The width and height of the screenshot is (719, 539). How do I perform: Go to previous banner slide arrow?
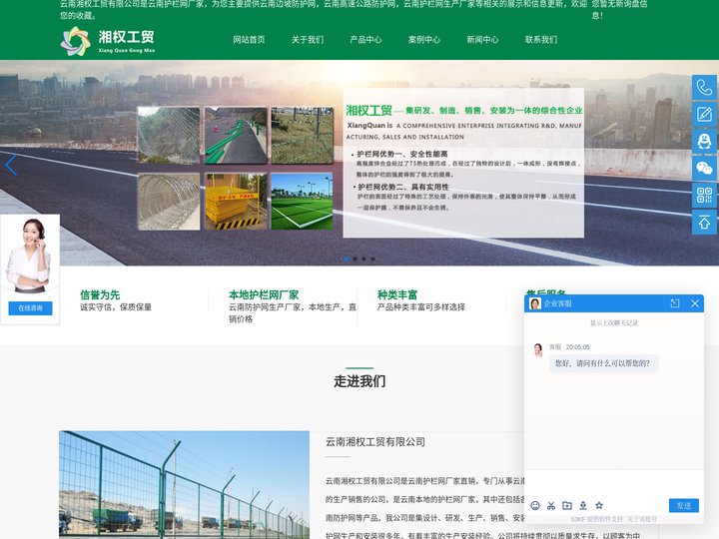(11, 165)
